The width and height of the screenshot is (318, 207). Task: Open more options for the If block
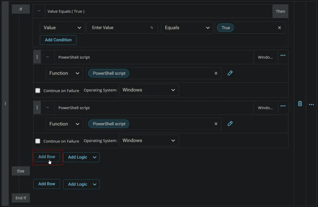(x=311, y=104)
